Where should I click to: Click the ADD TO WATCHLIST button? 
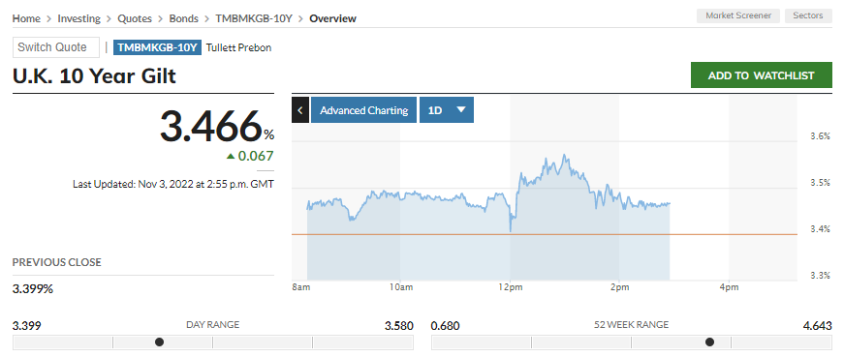(x=761, y=75)
